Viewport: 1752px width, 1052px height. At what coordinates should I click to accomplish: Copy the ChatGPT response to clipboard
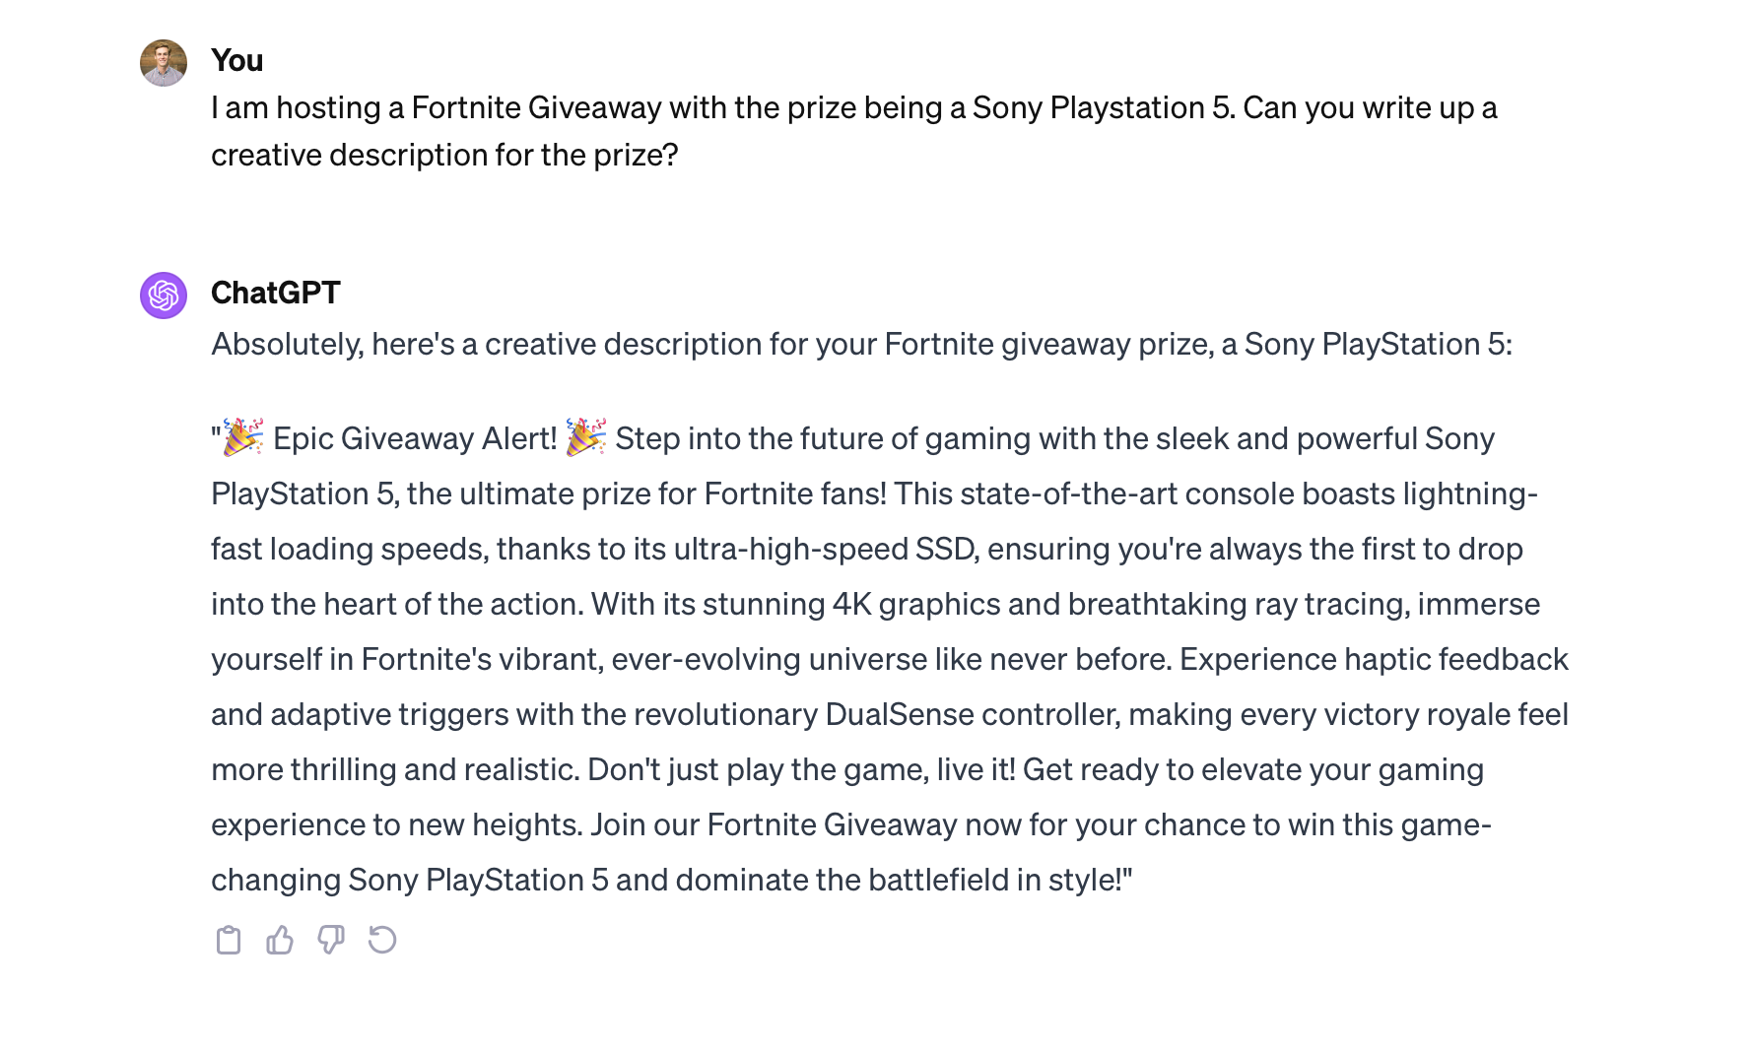[x=228, y=941]
